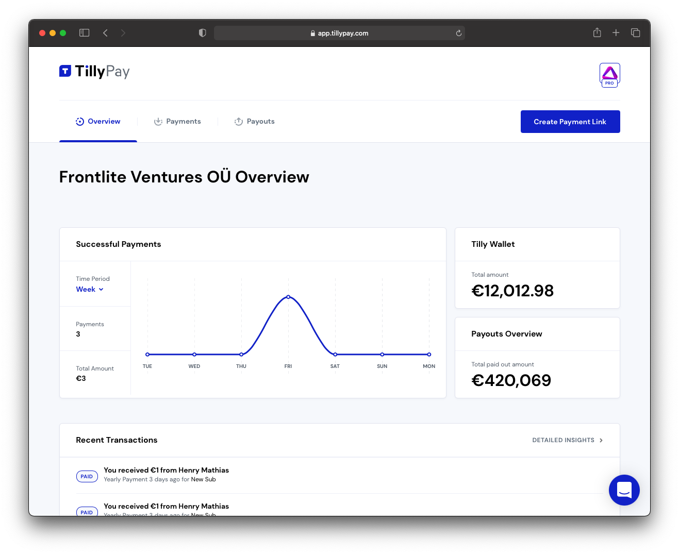Click the wallet total €12,012.98
Image resolution: width=679 pixels, height=554 pixels.
(512, 291)
